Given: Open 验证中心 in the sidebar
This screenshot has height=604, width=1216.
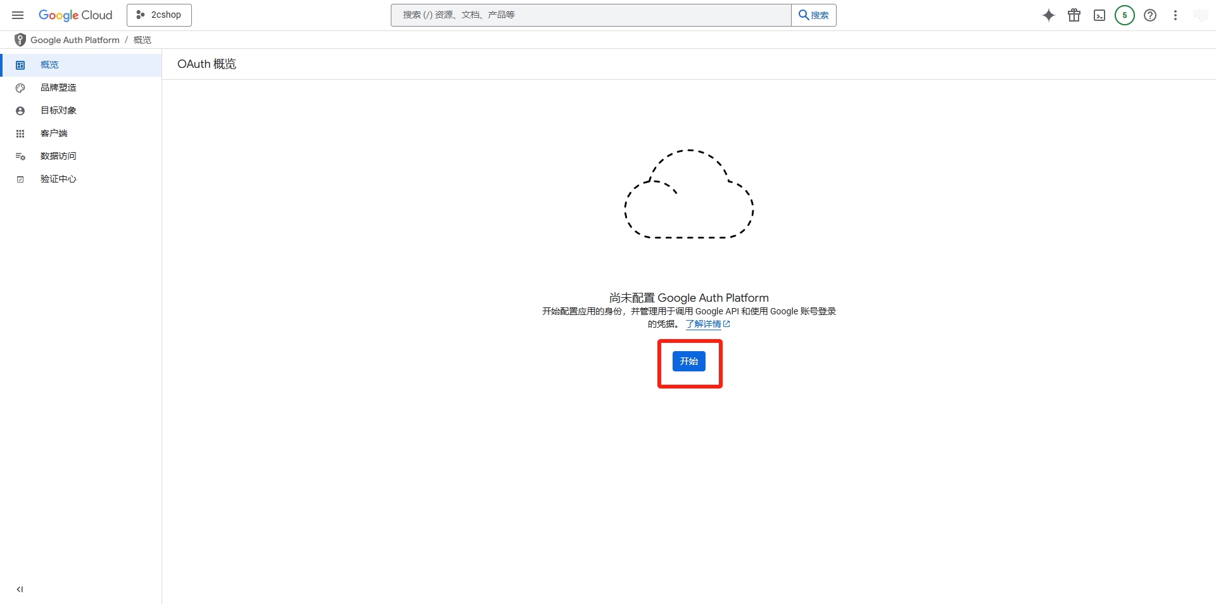Looking at the screenshot, I should click(81, 179).
